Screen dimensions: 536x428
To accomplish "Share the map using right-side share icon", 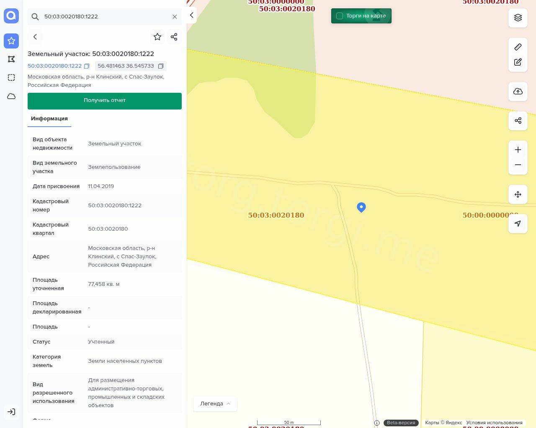I will pos(518,121).
